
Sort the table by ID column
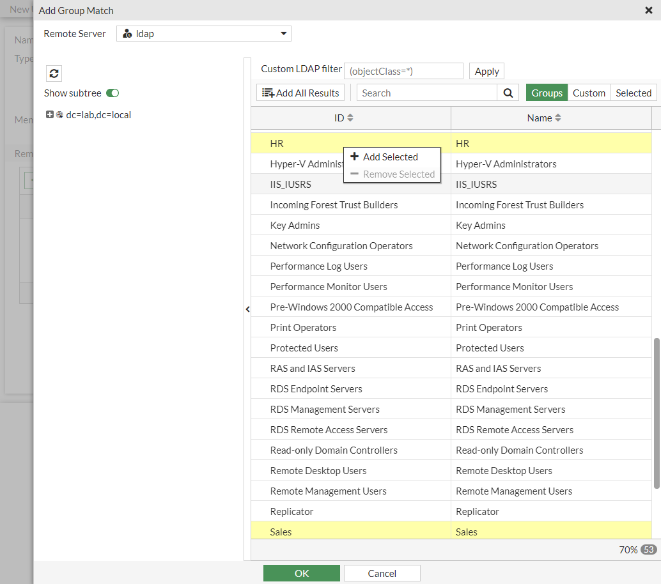coord(344,118)
